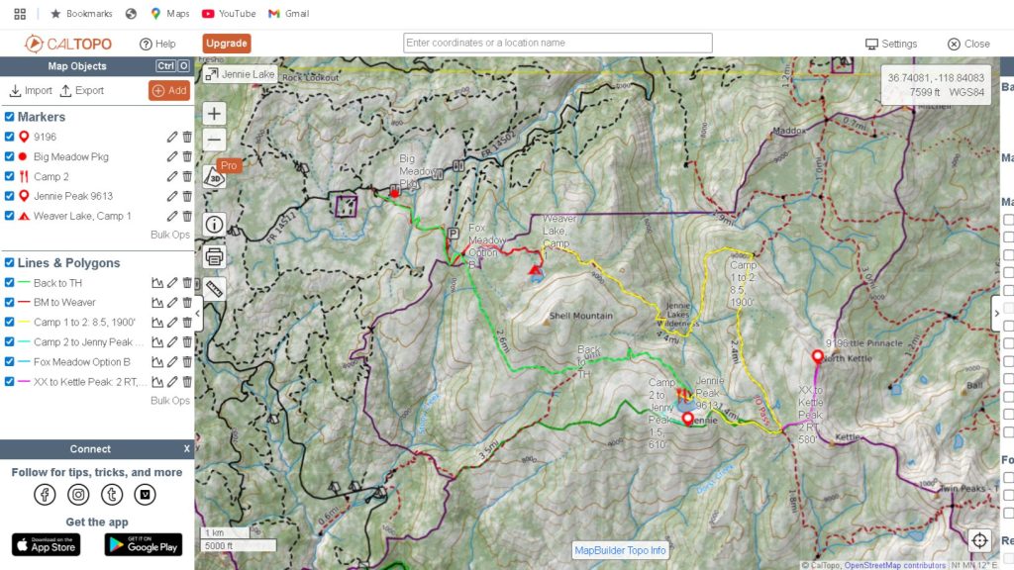This screenshot has height=570, width=1014.
Task: Toggle visibility of BM to Weaver line
Action: [10, 303]
